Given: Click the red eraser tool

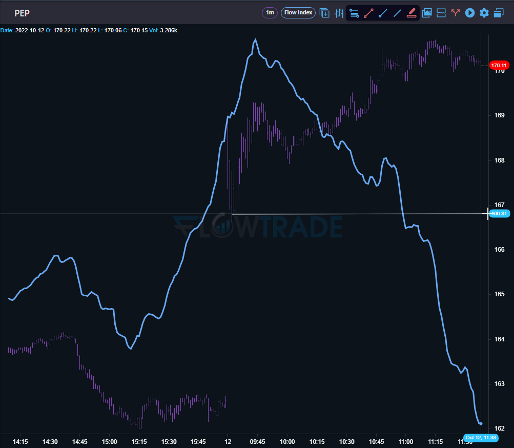Looking at the screenshot, I should pos(412,13).
